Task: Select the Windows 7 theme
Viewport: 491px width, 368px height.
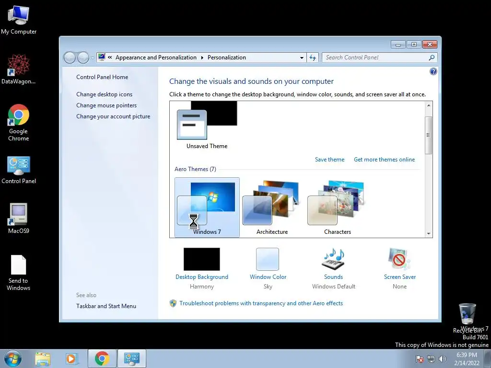Action: coord(207,207)
